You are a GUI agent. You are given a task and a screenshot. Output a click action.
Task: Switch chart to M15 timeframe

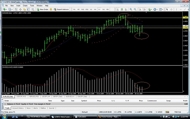click(x=83, y=9)
